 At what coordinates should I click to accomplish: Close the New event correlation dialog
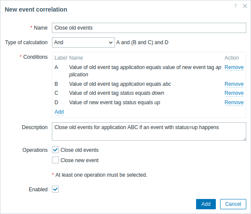click(245, 6)
